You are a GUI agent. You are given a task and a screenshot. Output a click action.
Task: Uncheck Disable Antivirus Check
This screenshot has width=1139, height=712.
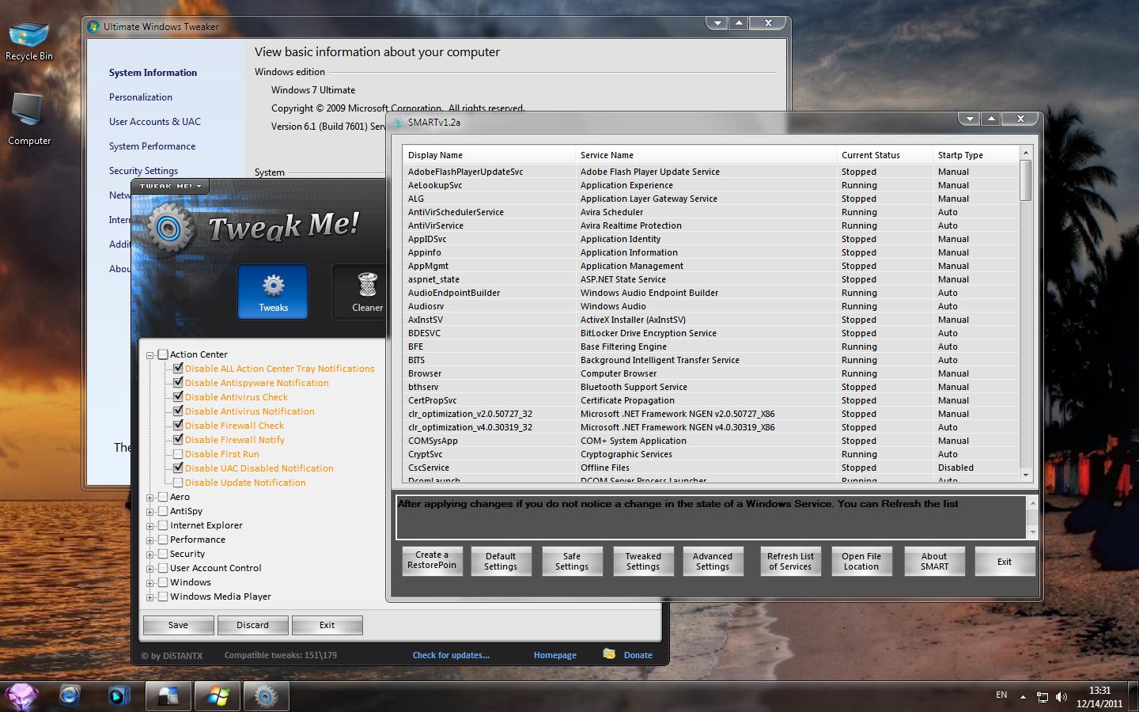(x=178, y=397)
